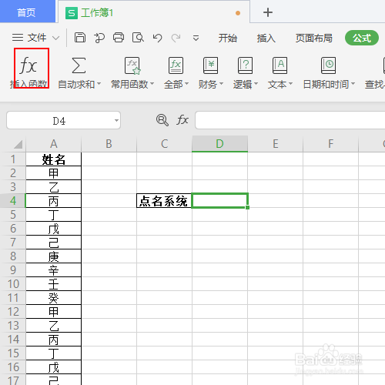Viewport: 385px width, 385px height.
Task: Select column F header
Action: [x=330, y=144]
